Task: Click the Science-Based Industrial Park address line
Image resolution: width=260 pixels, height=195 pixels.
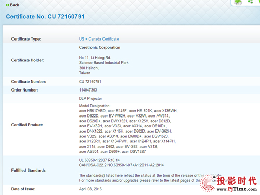Action: (x=104, y=63)
